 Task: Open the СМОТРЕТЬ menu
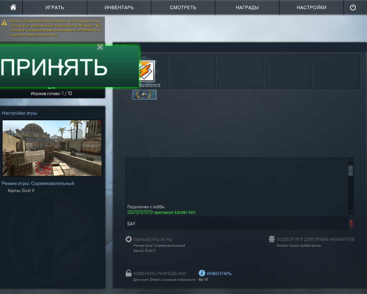point(183,7)
